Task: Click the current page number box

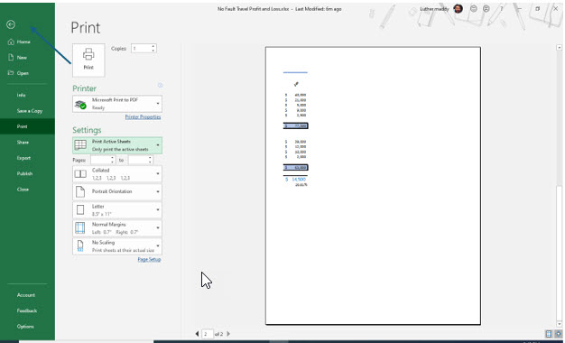Action: (x=208, y=334)
